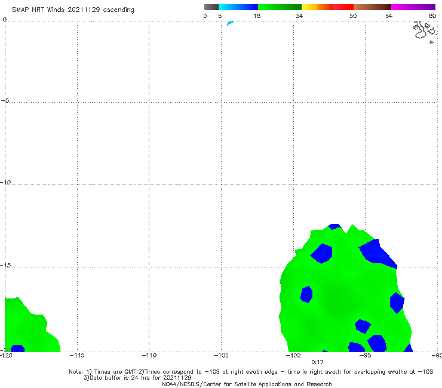Click the longitude label '-105'
The width and height of the screenshot is (442, 388).
click(x=221, y=355)
